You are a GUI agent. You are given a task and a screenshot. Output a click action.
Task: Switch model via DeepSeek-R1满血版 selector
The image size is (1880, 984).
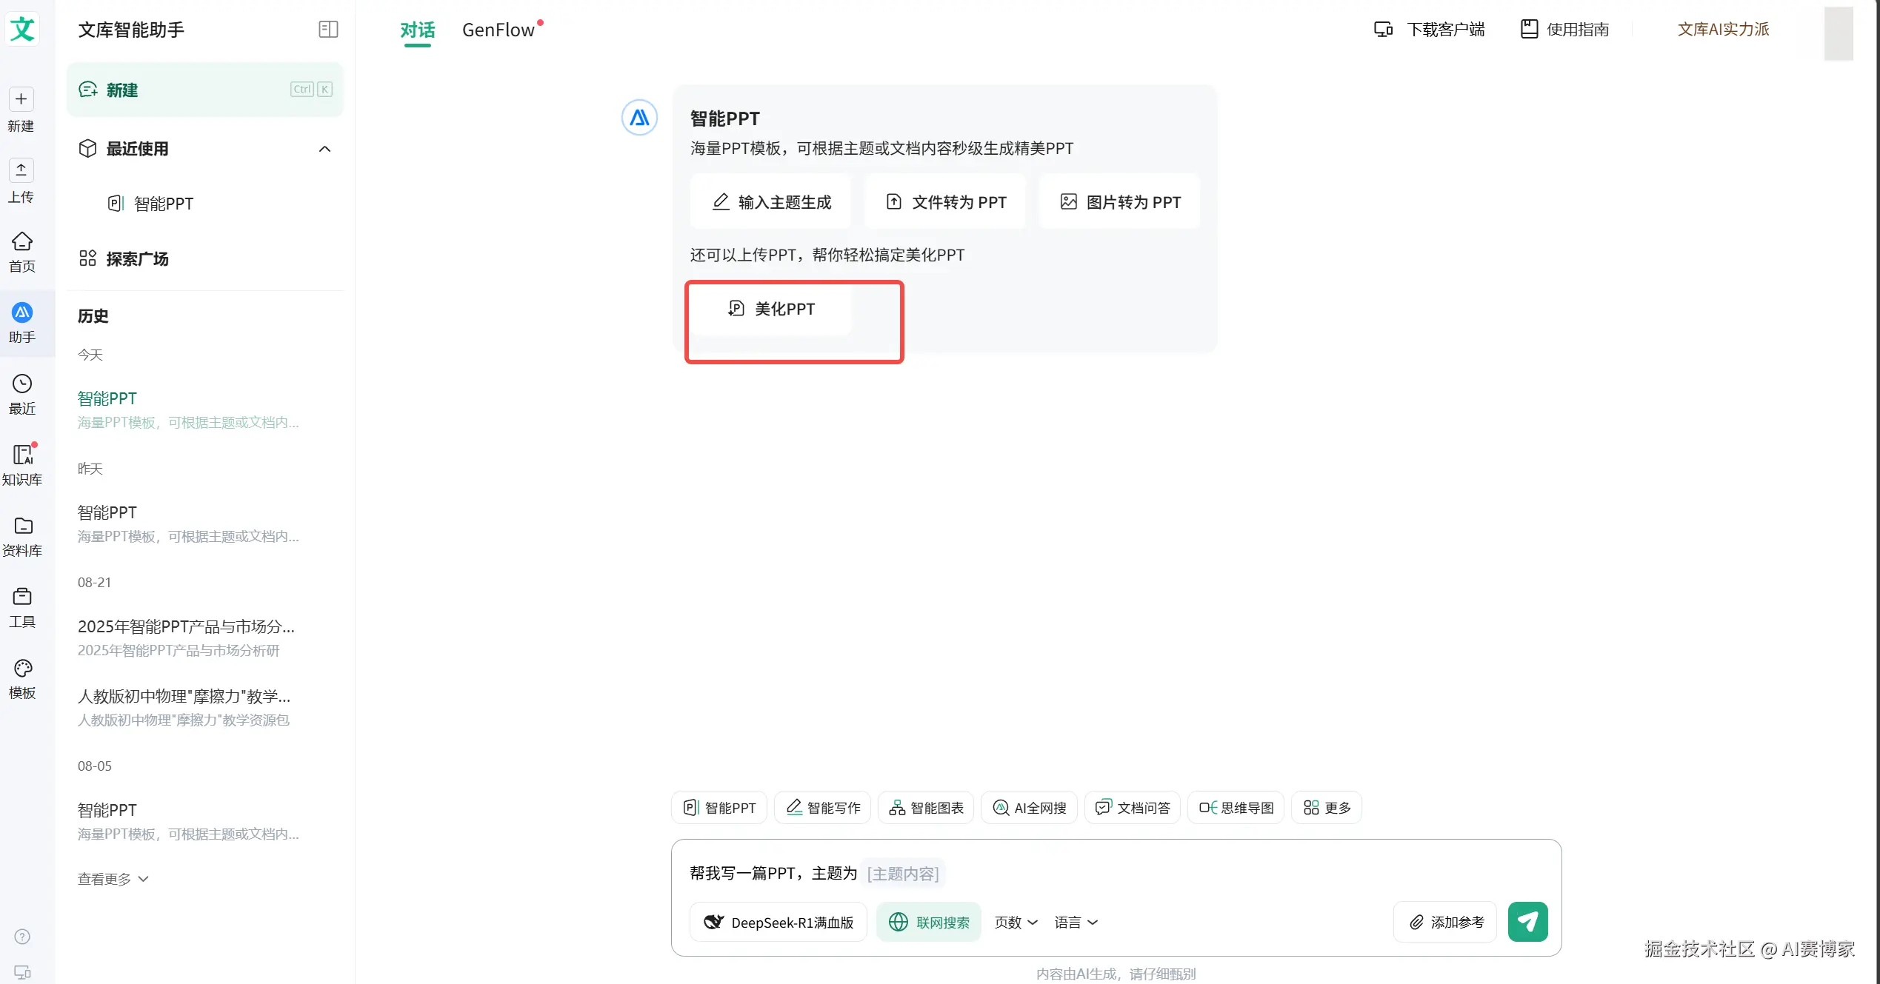click(x=779, y=922)
